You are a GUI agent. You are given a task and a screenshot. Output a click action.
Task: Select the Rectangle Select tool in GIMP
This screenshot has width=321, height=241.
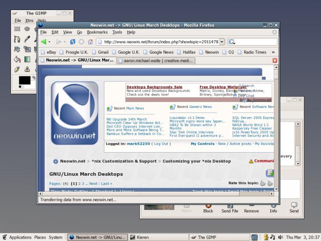17,29
